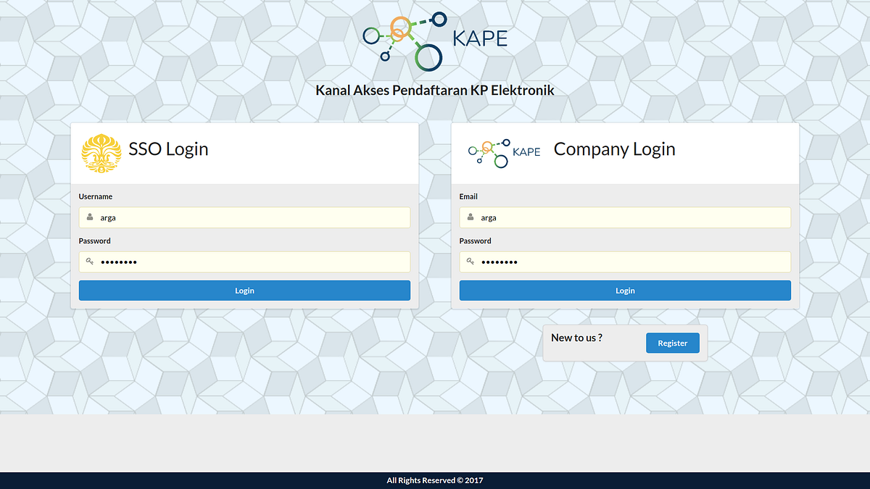Viewport: 870px width, 489px height.
Task: Click the 'Company Login' heading
Action: coord(614,149)
